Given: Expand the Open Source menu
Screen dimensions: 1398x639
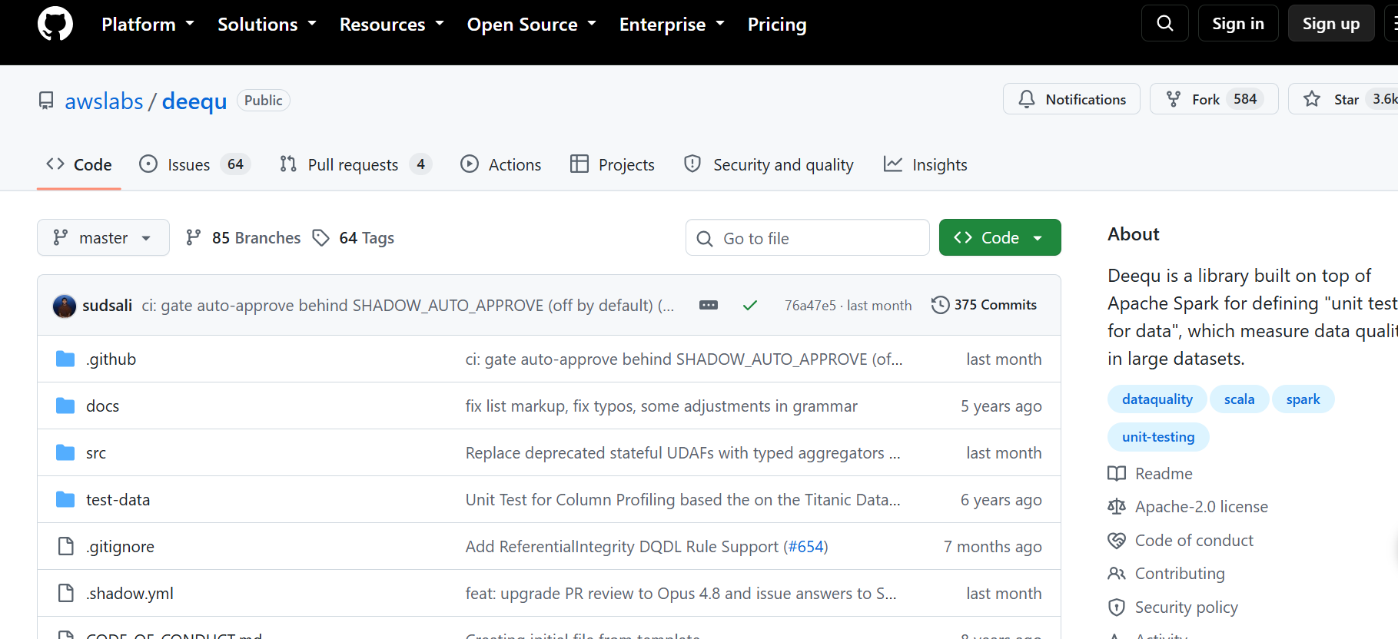Looking at the screenshot, I should point(532,25).
